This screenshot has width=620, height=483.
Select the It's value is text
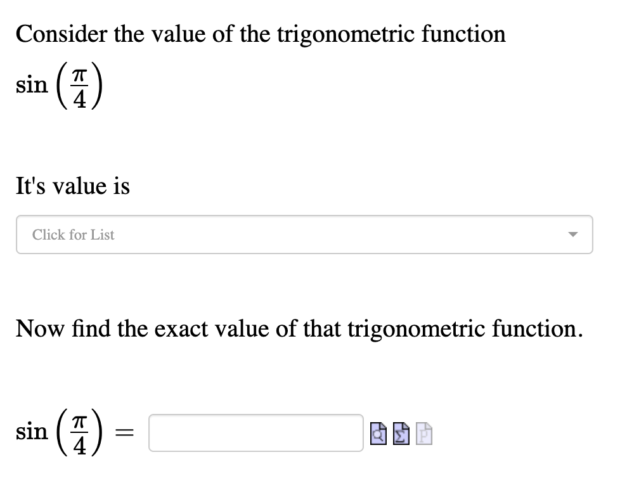[72, 186]
